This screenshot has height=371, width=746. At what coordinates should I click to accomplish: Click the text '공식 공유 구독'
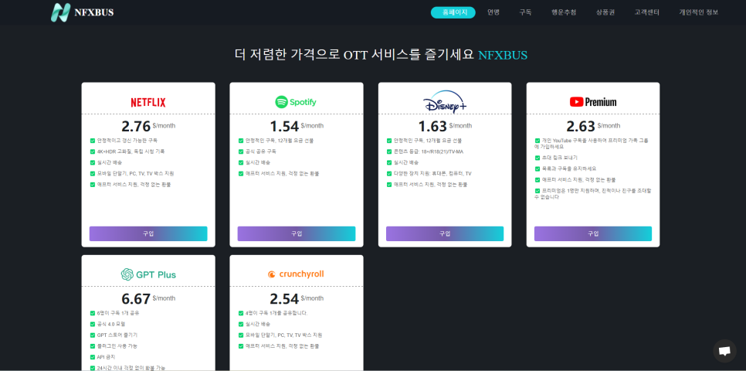(261, 151)
